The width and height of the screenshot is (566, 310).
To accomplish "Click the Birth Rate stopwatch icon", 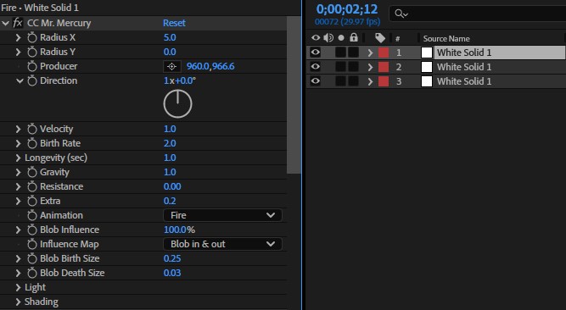I will (x=32, y=143).
